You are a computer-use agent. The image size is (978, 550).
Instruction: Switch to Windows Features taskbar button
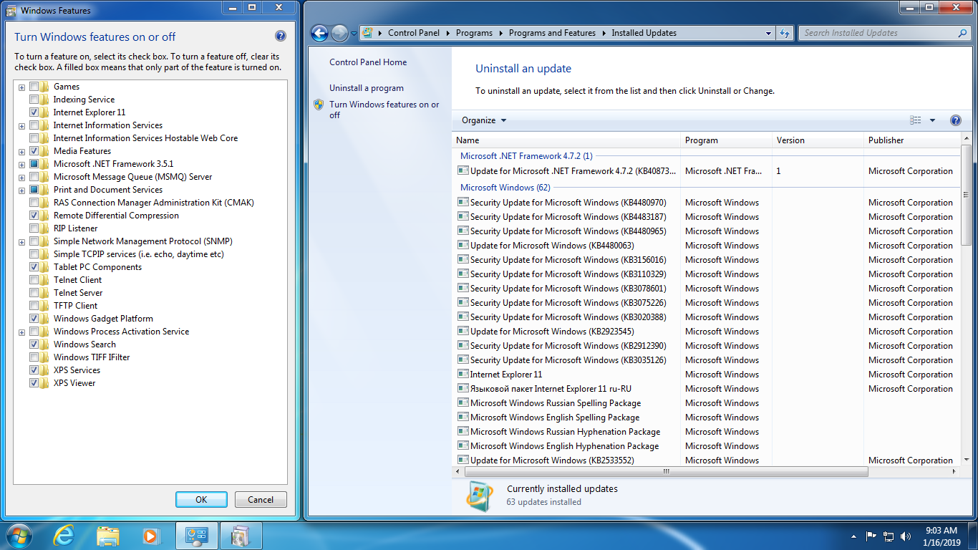(241, 536)
